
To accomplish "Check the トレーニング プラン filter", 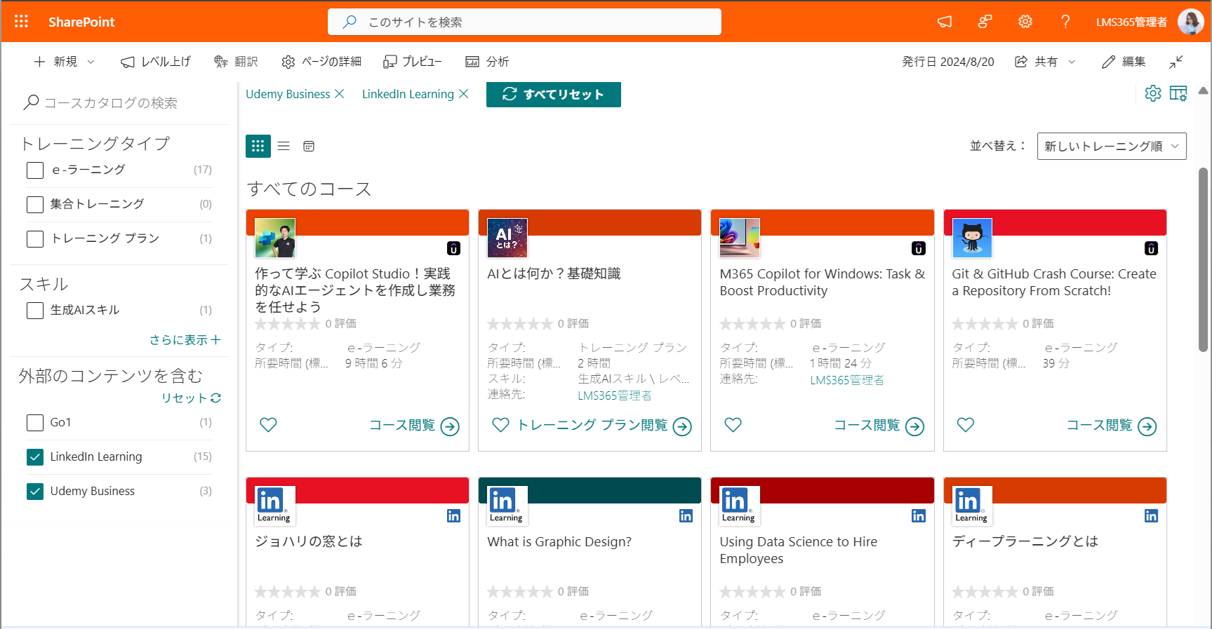I will point(35,238).
